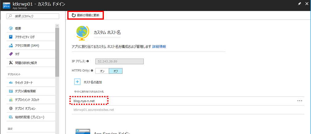The width and height of the screenshot is (311, 134).
Task: Click the 検索 (Ctrl+/) search field
Action: pyautogui.click(x=33, y=16)
